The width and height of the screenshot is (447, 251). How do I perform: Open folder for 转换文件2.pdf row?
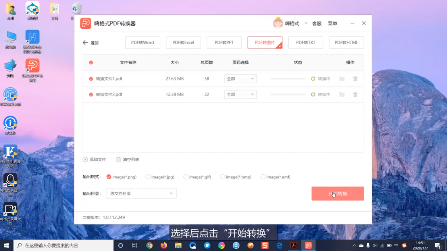(342, 94)
